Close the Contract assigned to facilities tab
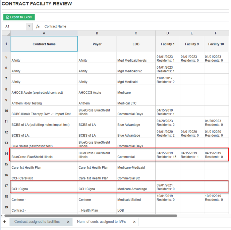 pyautogui.click(x=68, y=222)
